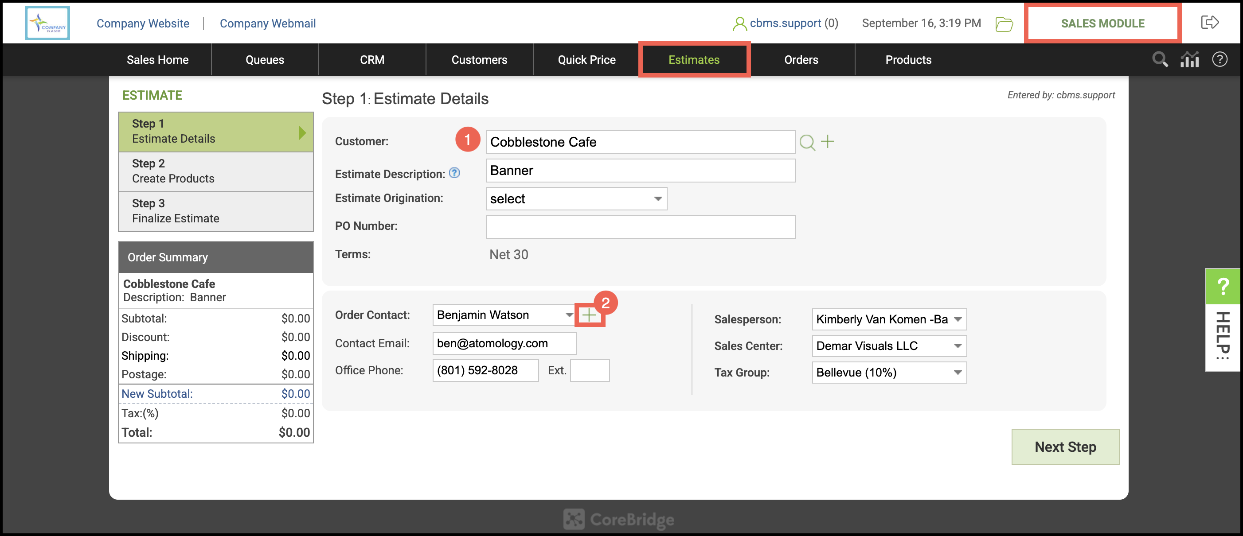Click the customer search magnifier icon

tap(807, 142)
